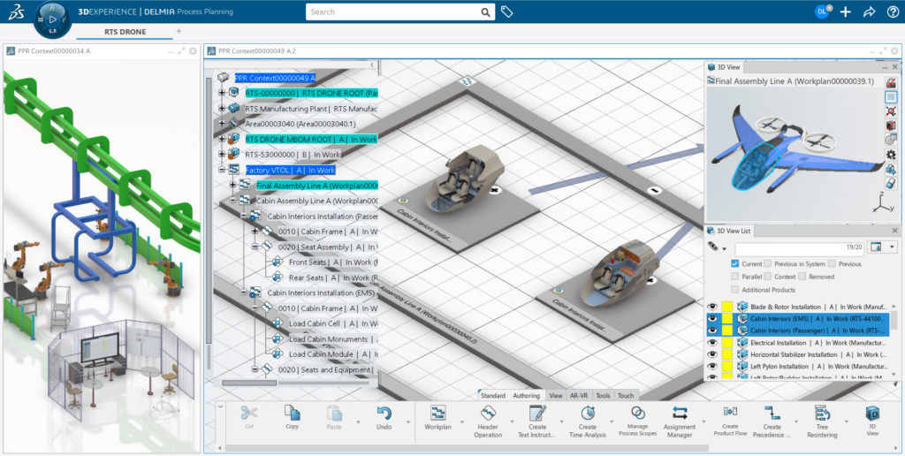The image size is (905, 456).
Task: Click the tag icon beside search box
Action: 507,12
